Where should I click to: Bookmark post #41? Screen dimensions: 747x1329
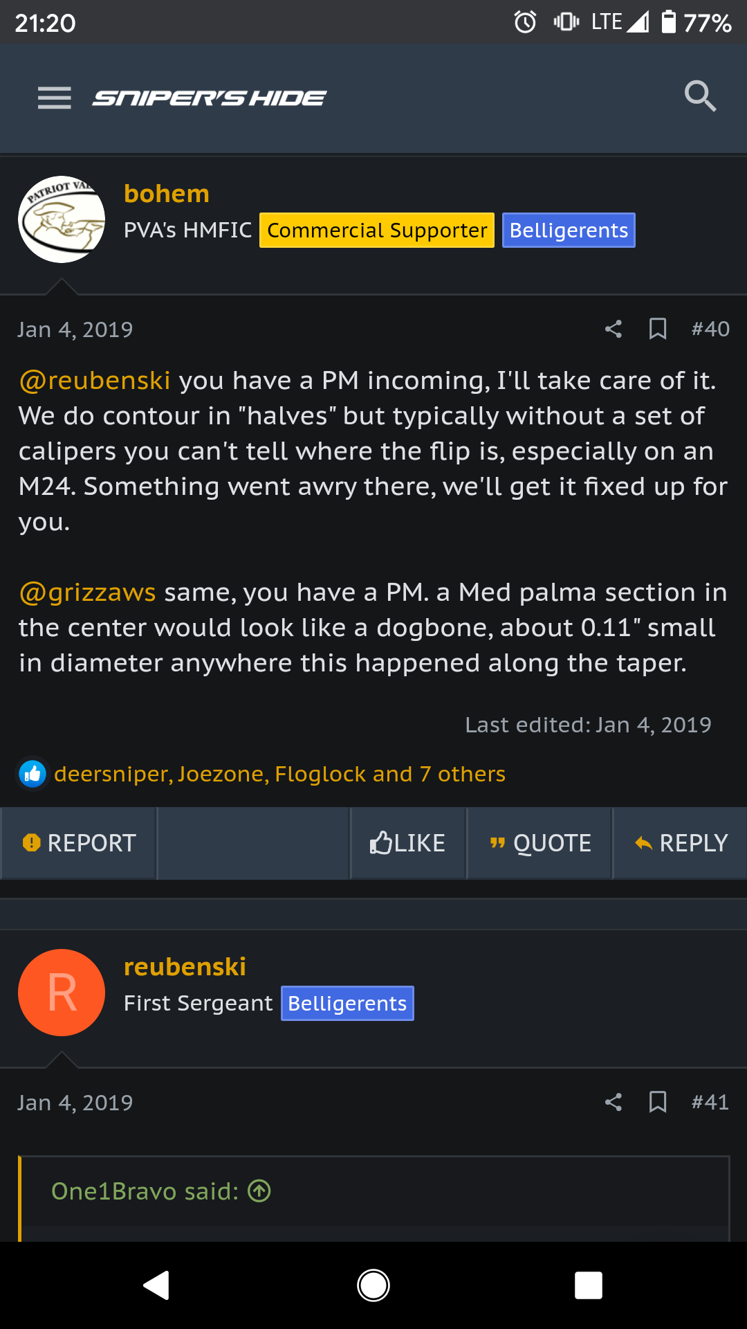(x=658, y=1102)
